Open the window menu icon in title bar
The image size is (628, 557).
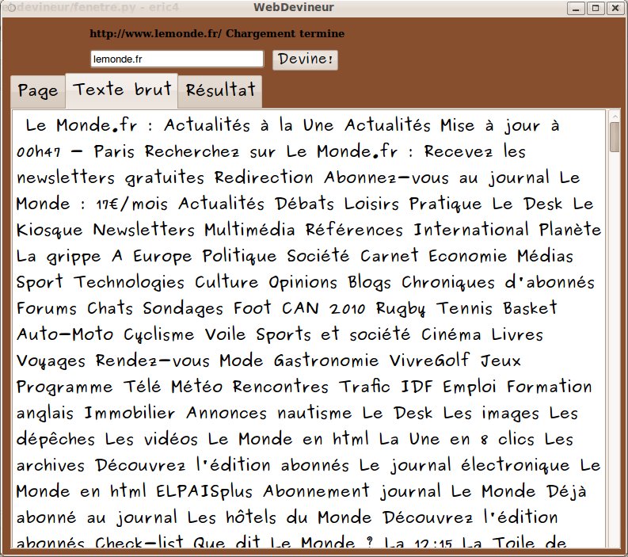(11, 8)
